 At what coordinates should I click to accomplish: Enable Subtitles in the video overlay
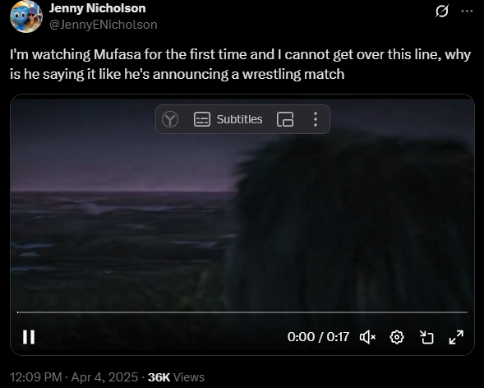tap(228, 119)
